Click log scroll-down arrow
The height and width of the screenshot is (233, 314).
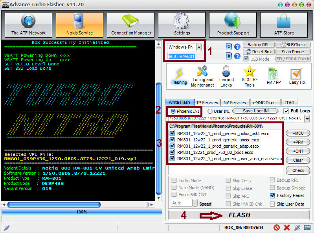(159, 198)
